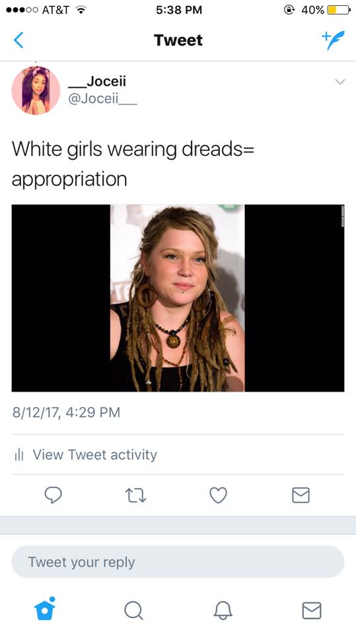This screenshot has height=634, width=356.
Task: Open the Notifications bell tab
Action: point(223,610)
